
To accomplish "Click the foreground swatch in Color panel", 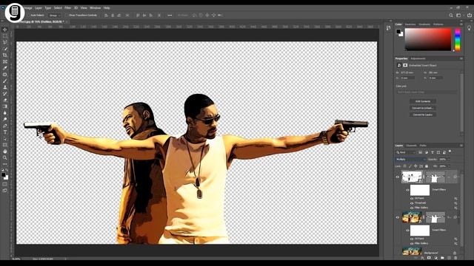I will point(398,31).
